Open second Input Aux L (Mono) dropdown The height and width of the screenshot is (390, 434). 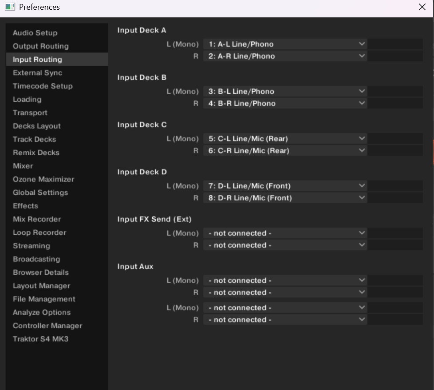pyautogui.click(x=285, y=307)
